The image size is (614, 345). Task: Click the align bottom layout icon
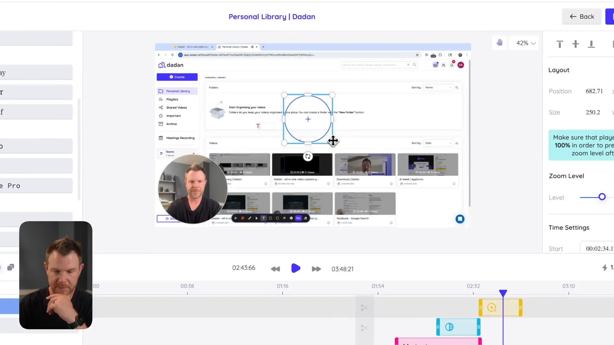(591, 44)
